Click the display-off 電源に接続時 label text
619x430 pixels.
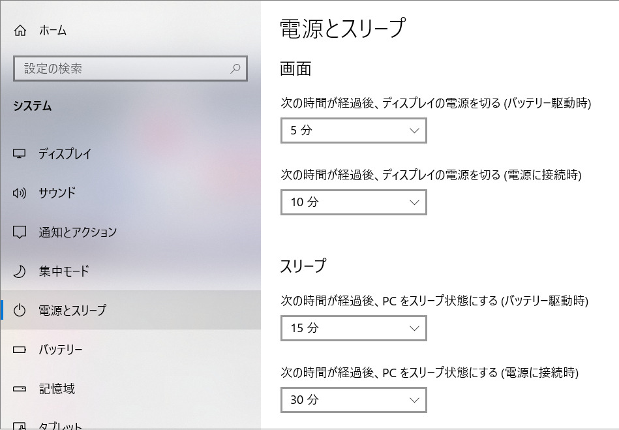coord(431,174)
